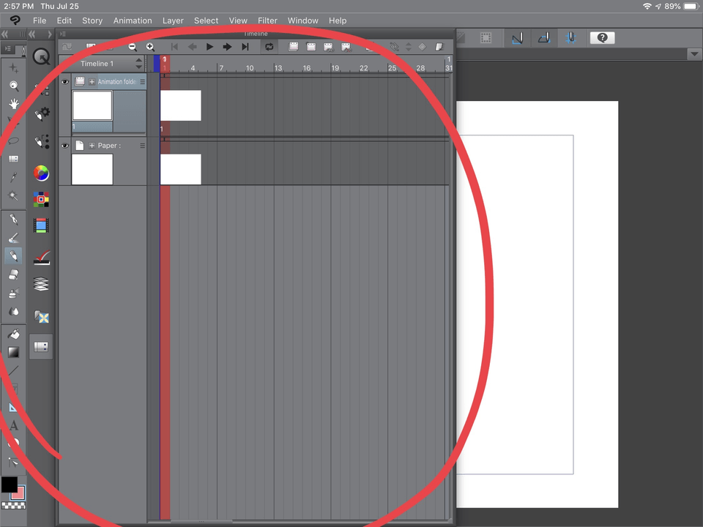Select the Eyedropper tool
The height and width of the screenshot is (527, 703).
coord(14,177)
